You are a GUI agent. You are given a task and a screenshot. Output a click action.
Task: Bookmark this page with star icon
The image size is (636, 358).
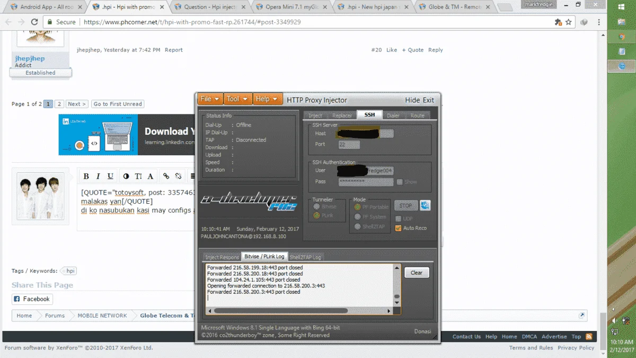[569, 22]
